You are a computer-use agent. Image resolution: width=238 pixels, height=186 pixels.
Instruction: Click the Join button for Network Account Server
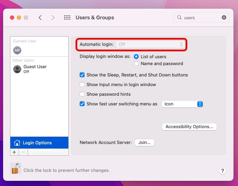[x=144, y=143]
